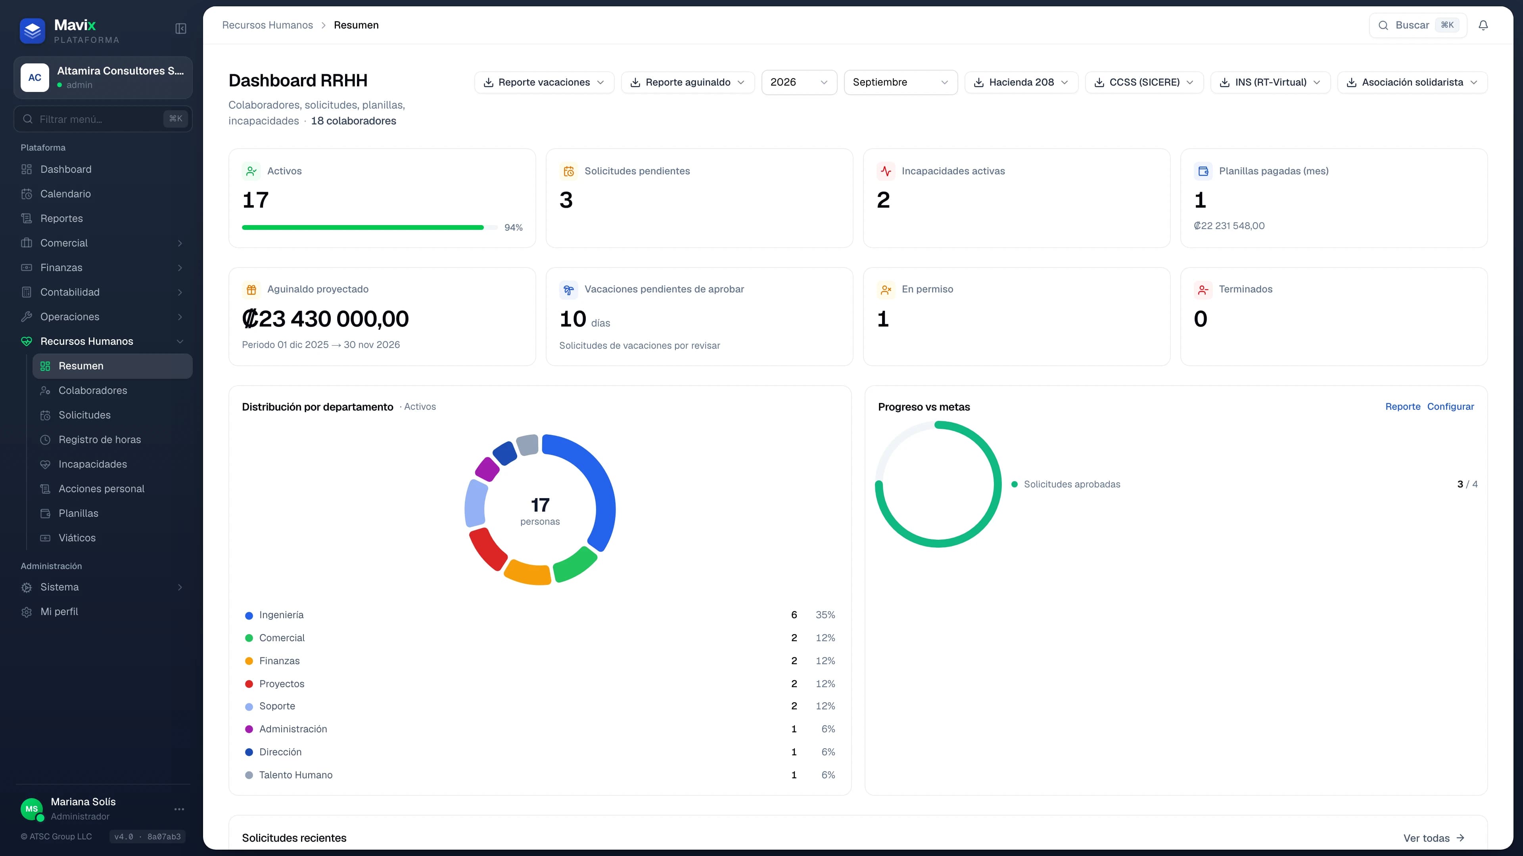This screenshot has height=856, width=1523.
Task: Click Ver todas solicitudes recientes
Action: [x=1434, y=838]
